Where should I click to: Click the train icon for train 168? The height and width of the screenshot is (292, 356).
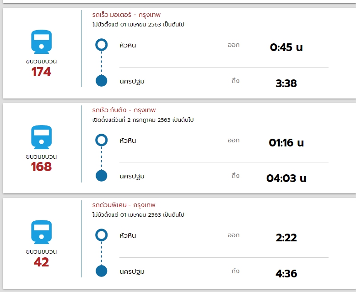pyautogui.click(x=41, y=137)
